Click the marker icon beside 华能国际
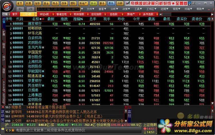Image resolution: width=215 pixels, height=135 pixels. [43, 71]
